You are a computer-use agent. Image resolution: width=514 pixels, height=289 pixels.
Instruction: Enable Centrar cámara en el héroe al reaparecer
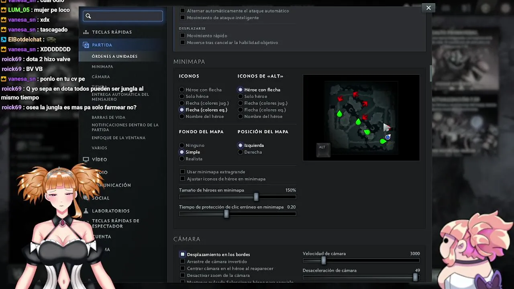click(x=183, y=269)
